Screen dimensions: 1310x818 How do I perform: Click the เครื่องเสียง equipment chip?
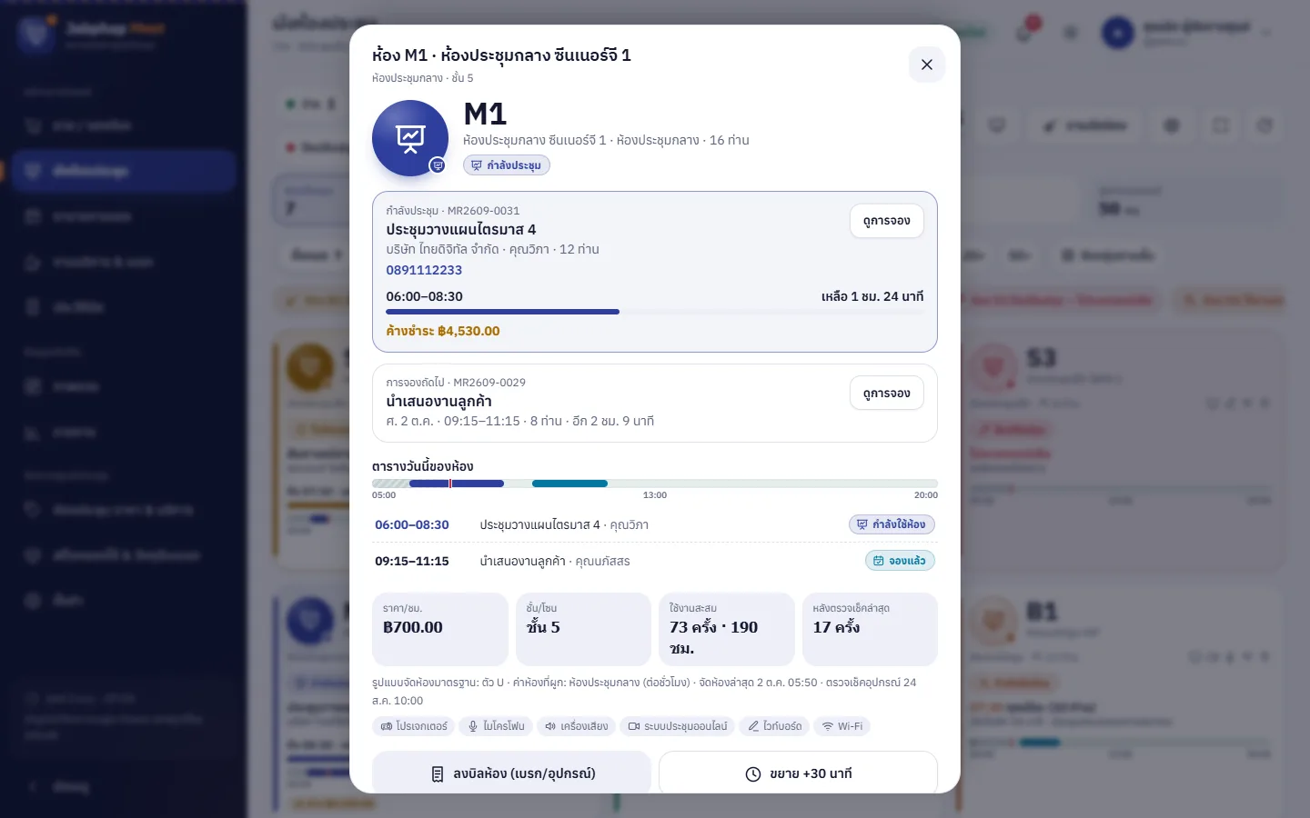pos(576,726)
